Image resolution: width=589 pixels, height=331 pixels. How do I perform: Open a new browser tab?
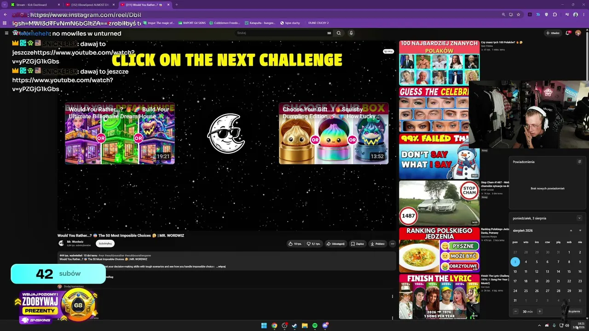tap(176, 5)
